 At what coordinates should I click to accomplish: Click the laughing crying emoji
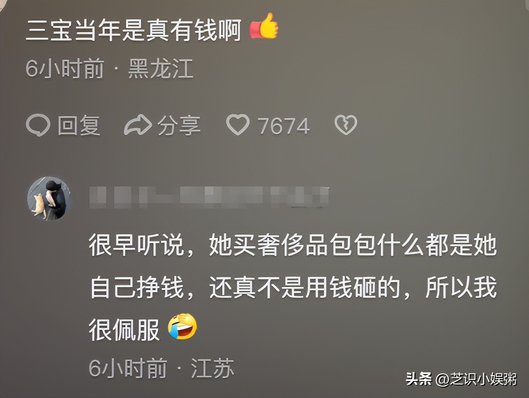[182, 326]
